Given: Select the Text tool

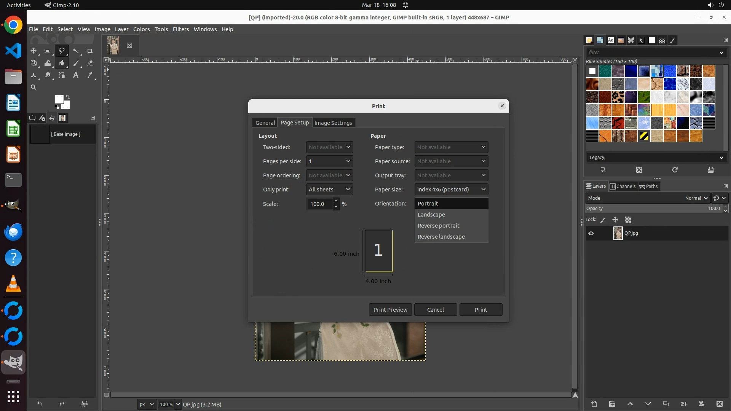Looking at the screenshot, I should 76,75.
